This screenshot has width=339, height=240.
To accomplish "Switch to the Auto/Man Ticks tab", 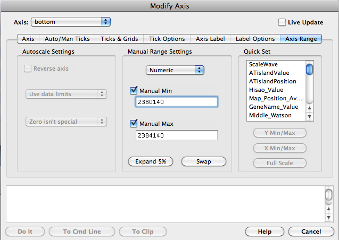I will tap(67, 39).
